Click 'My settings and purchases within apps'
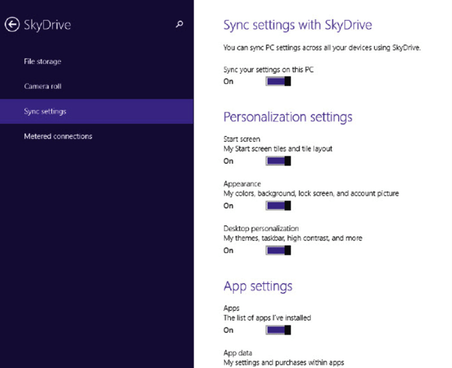452x368 pixels. 284,362
